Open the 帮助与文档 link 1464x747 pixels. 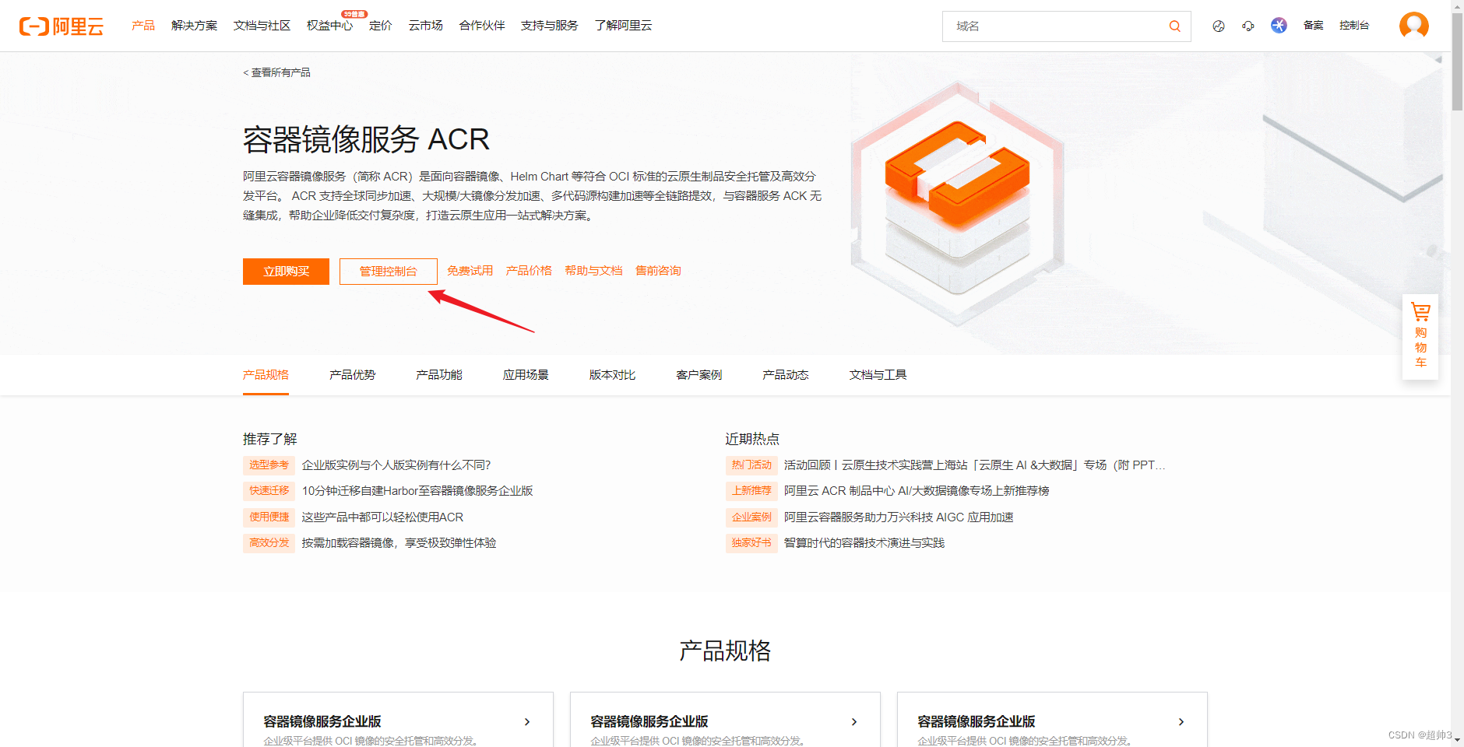point(593,271)
